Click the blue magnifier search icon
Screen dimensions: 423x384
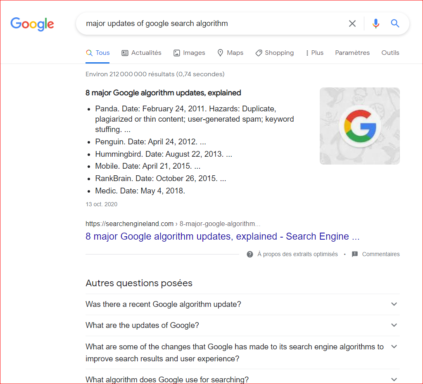tap(395, 24)
